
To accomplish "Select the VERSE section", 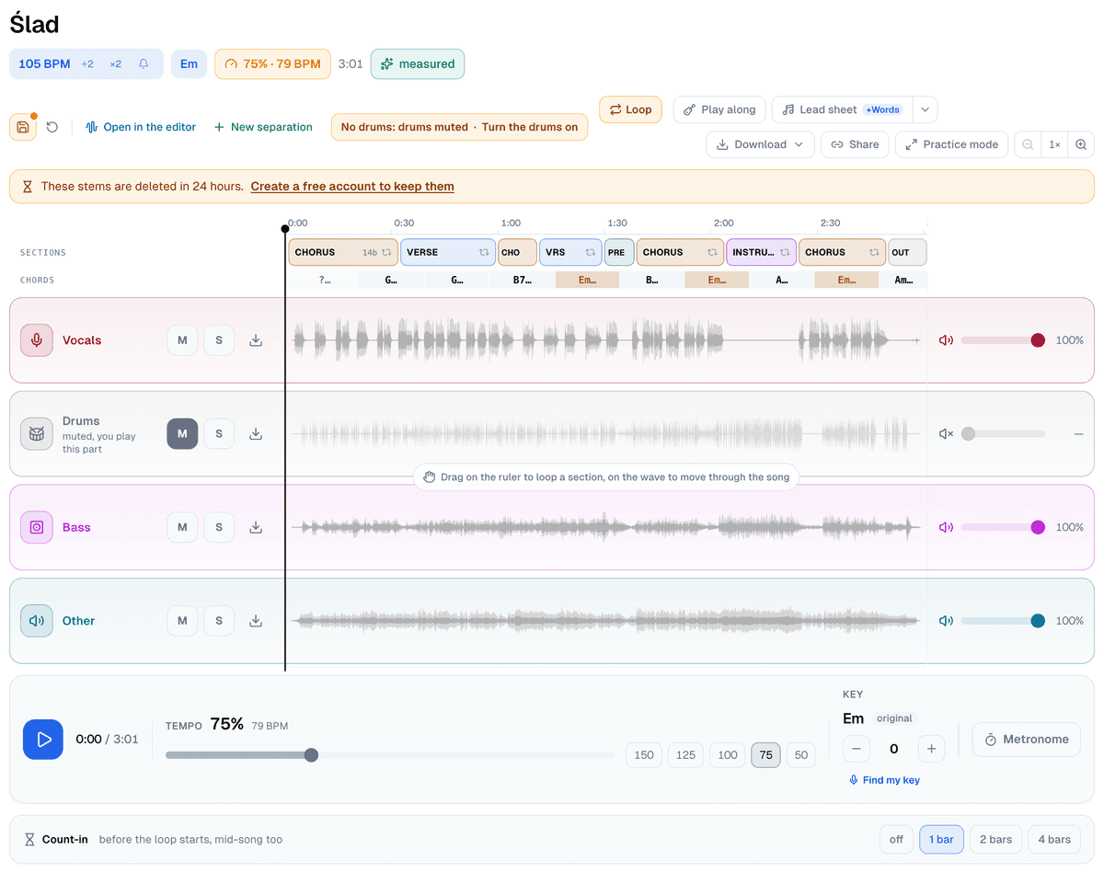I will (x=448, y=252).
